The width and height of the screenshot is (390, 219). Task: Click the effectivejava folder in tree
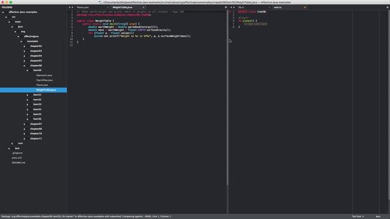click(x=31, y=36)
